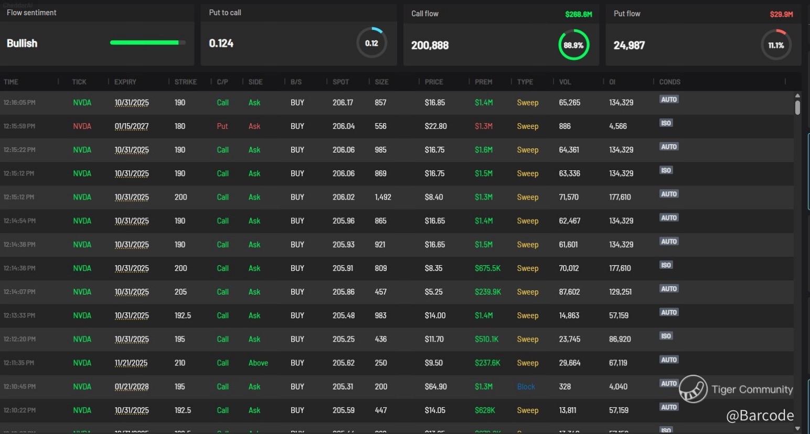Click the PRICE column header
Image resolution: width=810 pixels, height=434 pixels.
[434, 82]
